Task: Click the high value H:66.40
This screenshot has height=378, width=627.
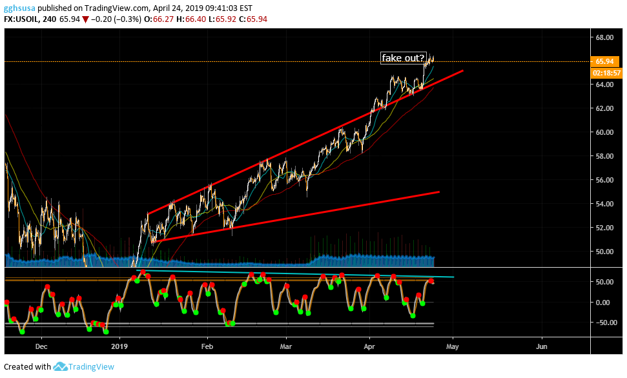Action: coord(191,19)
